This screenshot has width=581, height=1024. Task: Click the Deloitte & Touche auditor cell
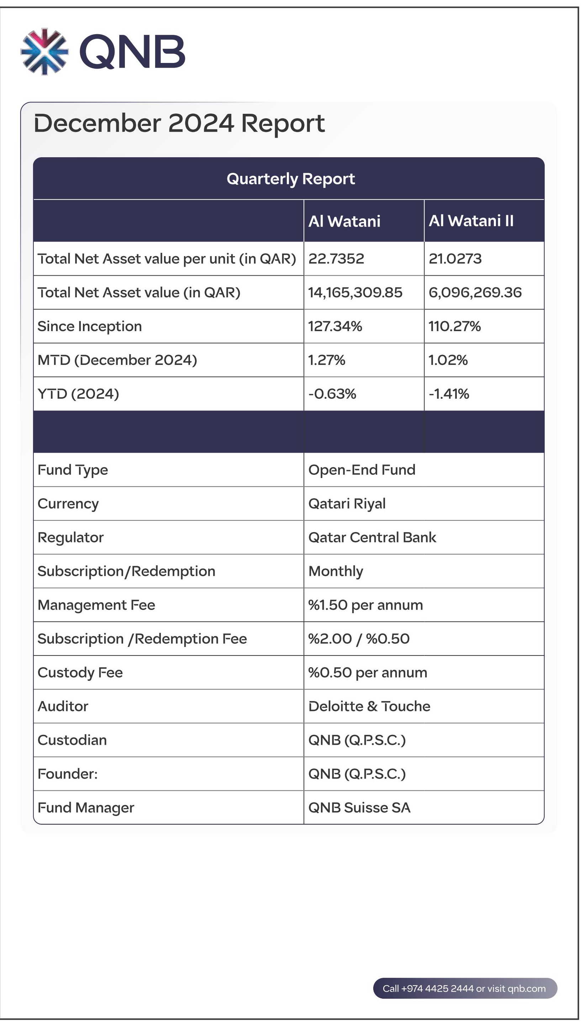(424, 706)
